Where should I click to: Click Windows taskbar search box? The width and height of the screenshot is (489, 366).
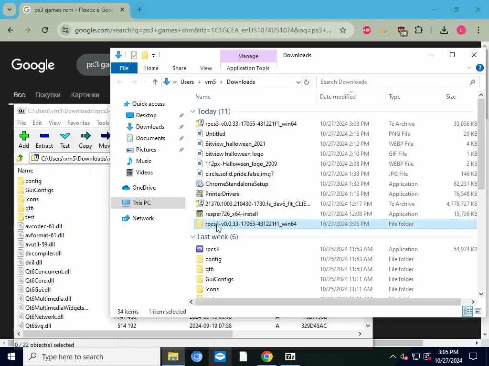pos(92,356)
